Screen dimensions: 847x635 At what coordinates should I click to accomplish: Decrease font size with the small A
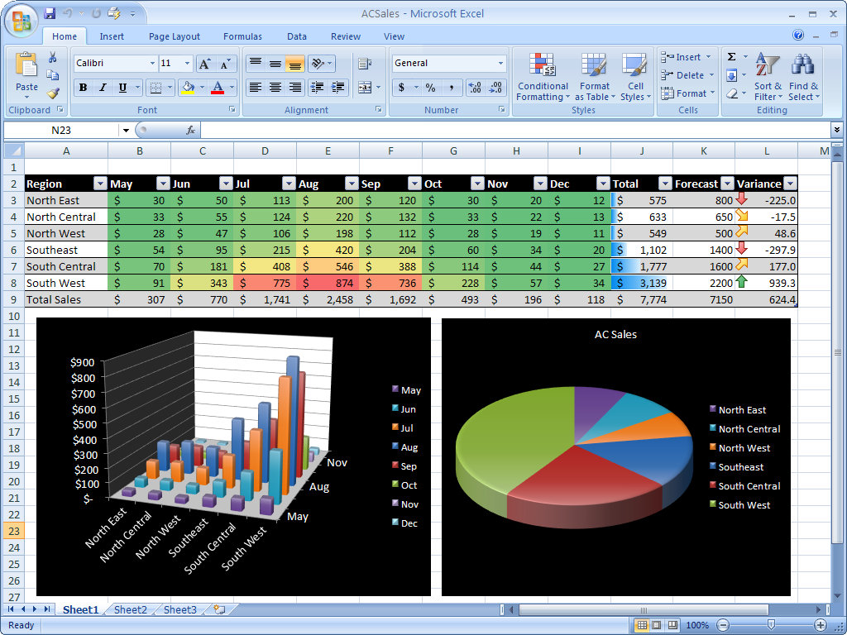[x=225, y=64]
